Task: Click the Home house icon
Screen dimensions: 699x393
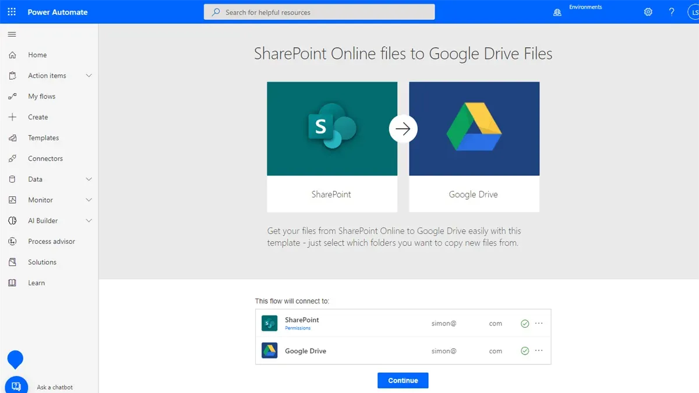Action: [13, 55]
